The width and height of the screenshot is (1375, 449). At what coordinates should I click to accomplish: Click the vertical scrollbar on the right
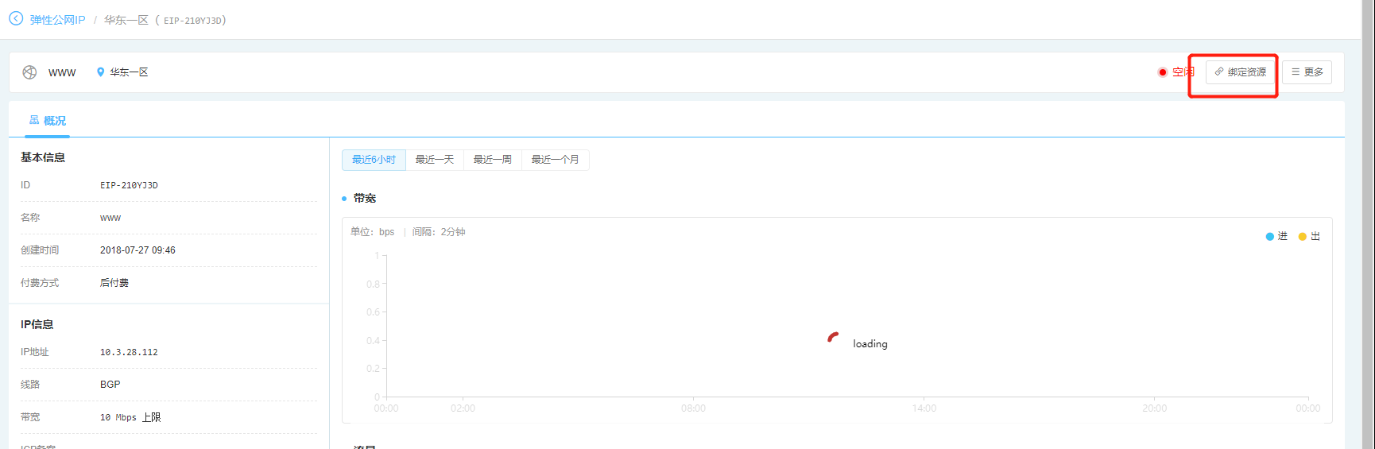(x=1368, y=223)
